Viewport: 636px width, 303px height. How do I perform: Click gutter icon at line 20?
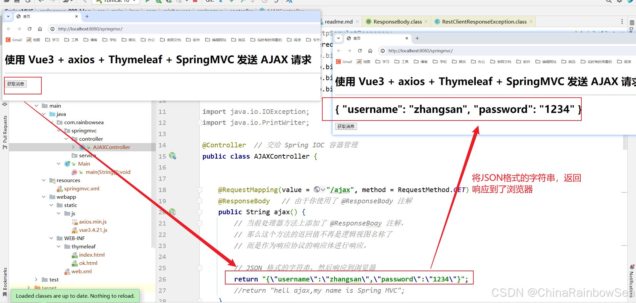(x=173, y=212)
